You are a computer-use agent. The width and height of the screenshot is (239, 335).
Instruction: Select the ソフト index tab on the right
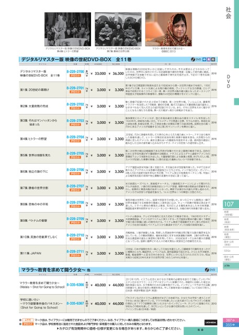click(231, 266)
